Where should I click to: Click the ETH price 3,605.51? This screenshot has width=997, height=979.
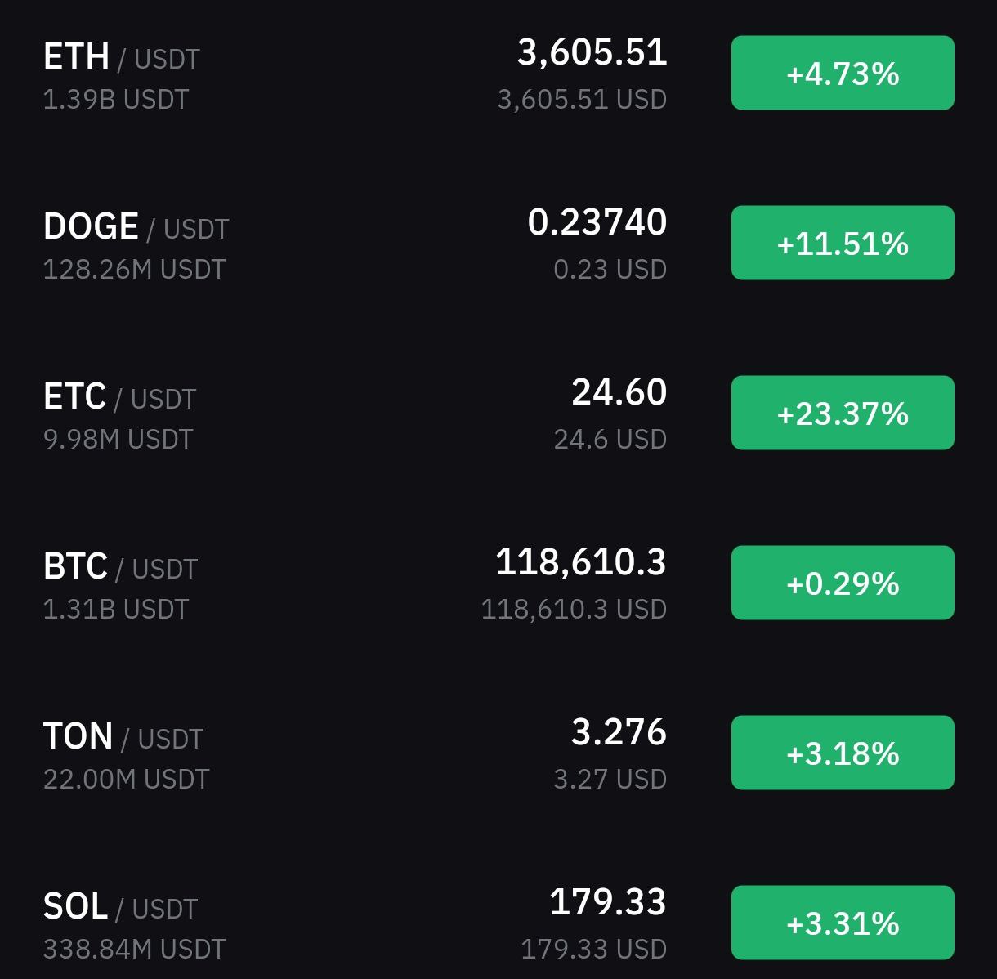(x=592, y=53)
